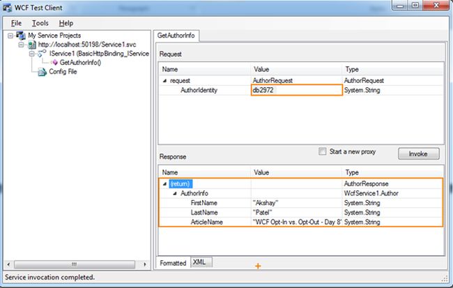Click the window resize grip in status bar

click(x=445, y=279)
